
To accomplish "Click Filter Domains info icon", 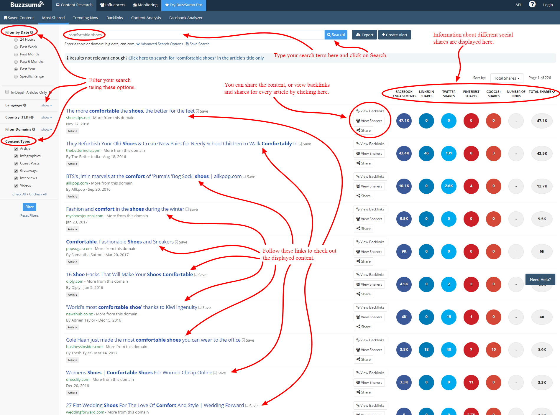I will 34,129.
